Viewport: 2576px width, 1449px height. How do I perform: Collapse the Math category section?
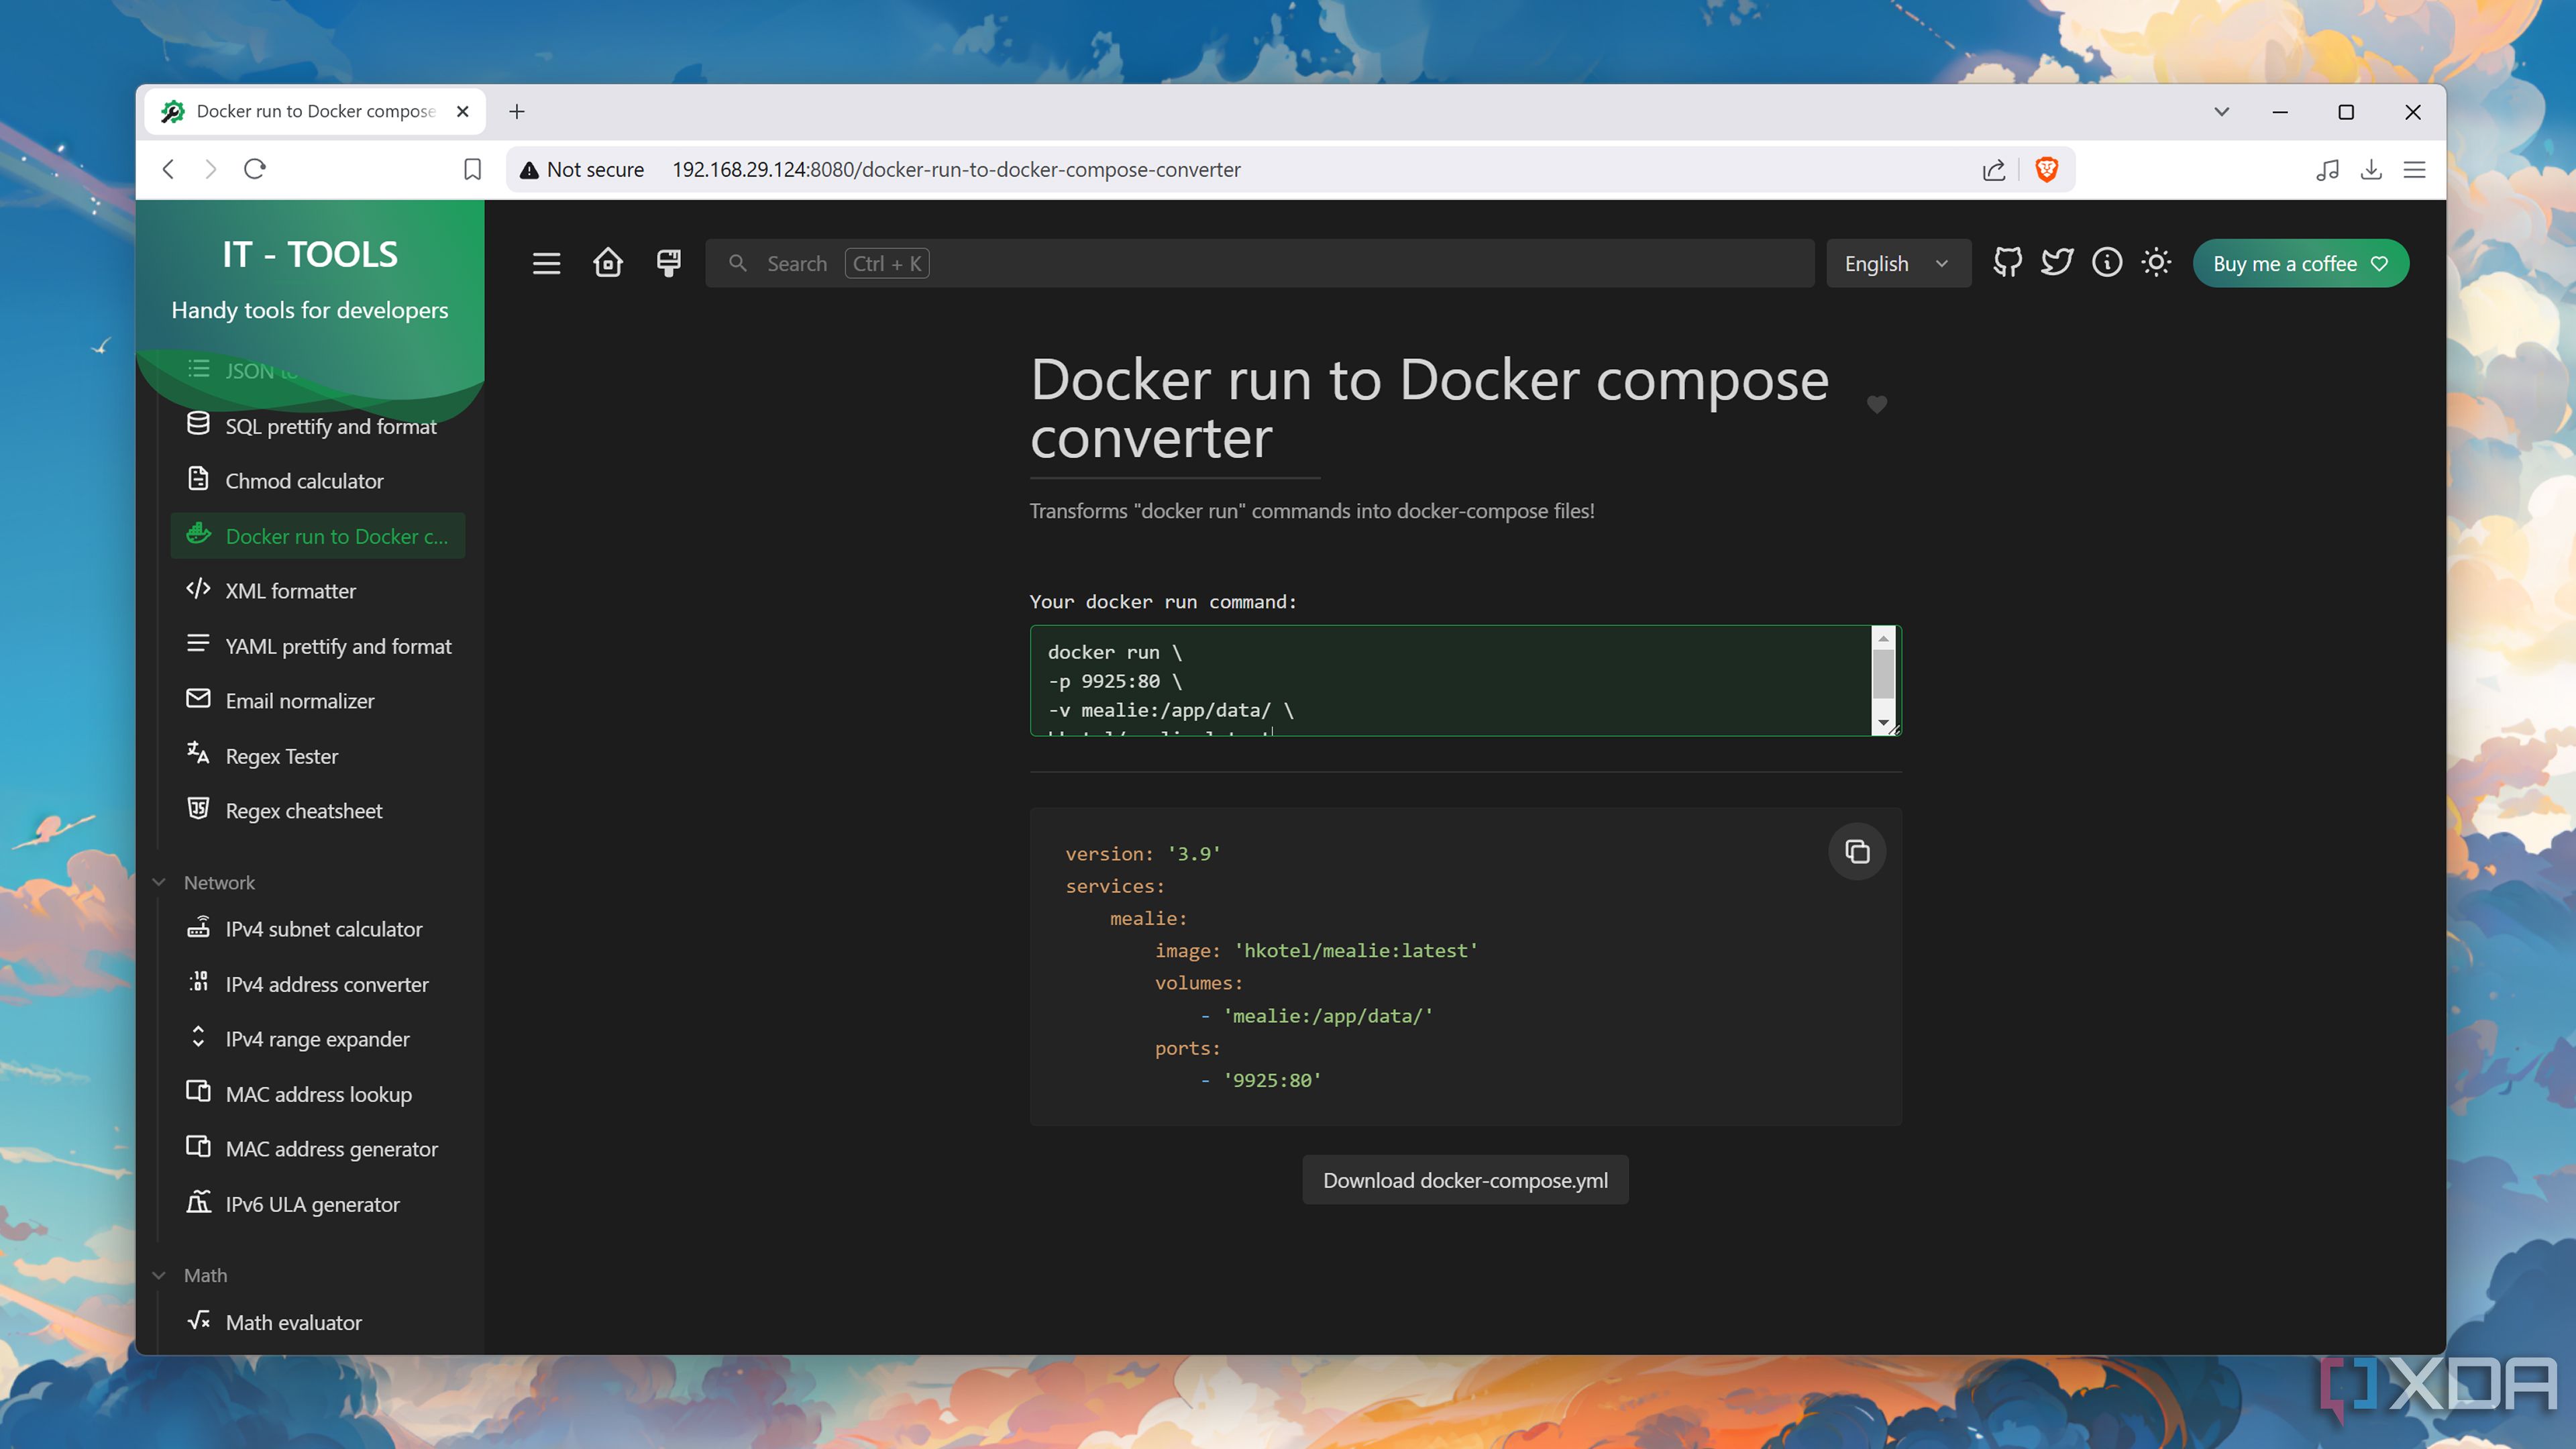(205, 1275)
